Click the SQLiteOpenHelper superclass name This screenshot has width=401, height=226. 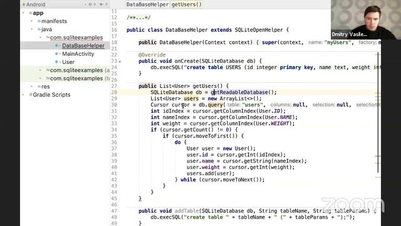259,30
